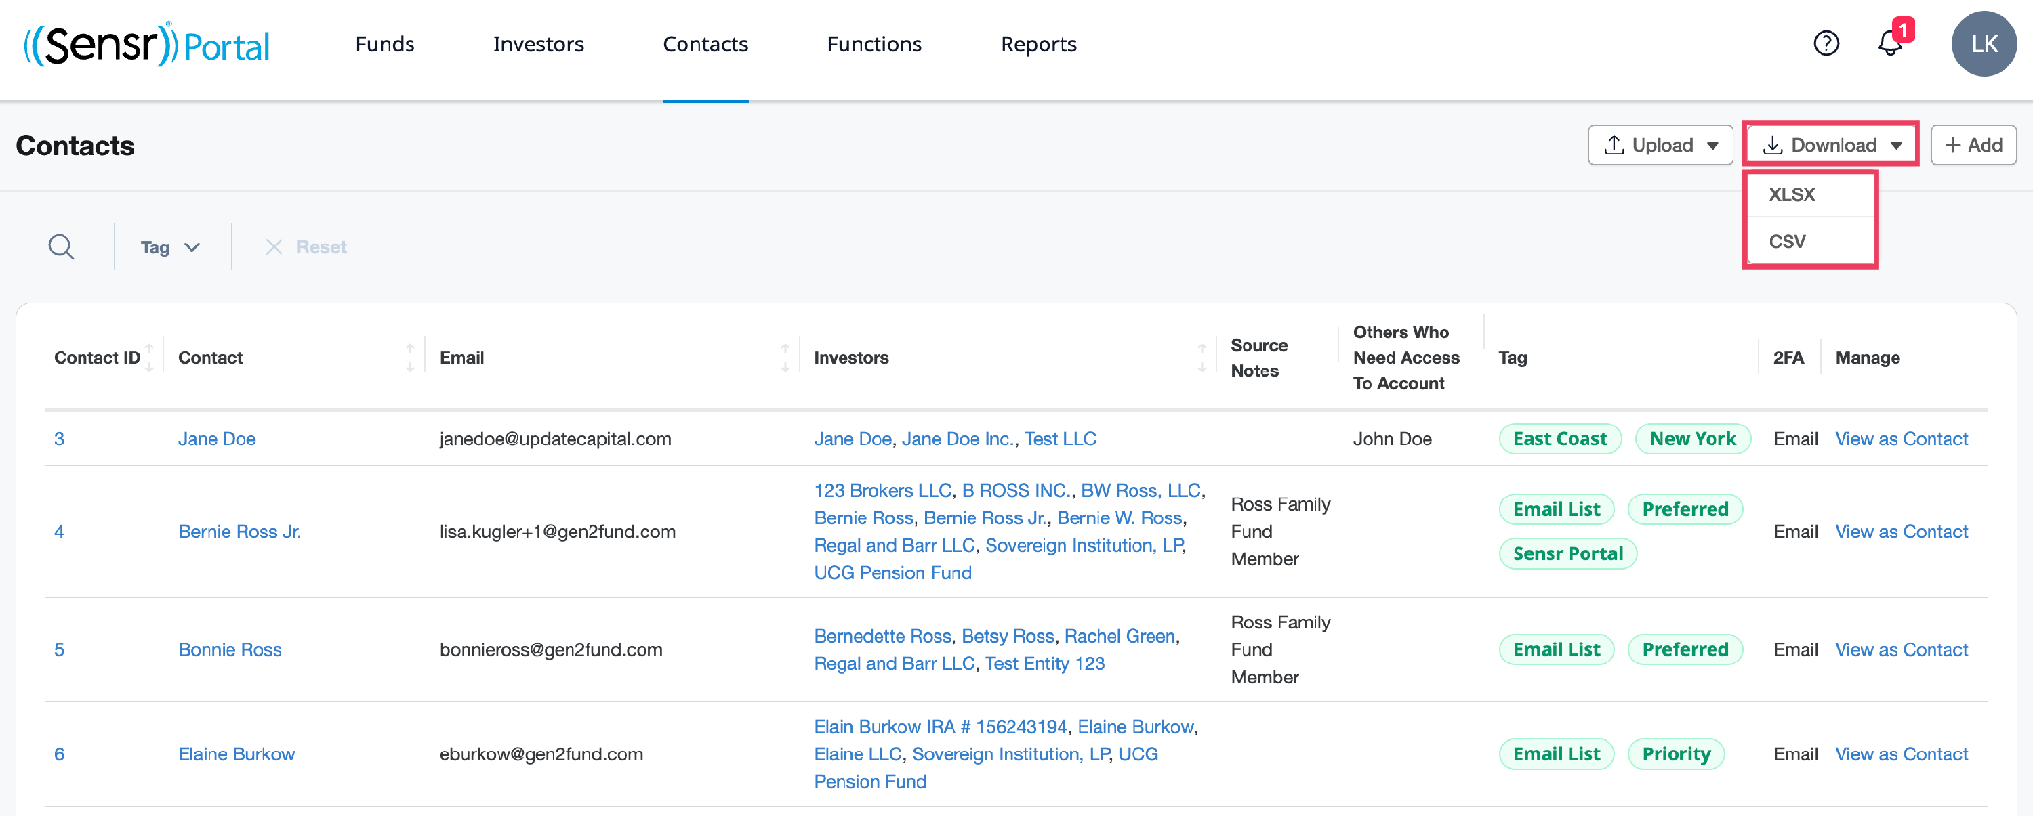2033x816 pixels.
Task: Open investor Bernie W. Ross
Action: [x=1119, y=518]
